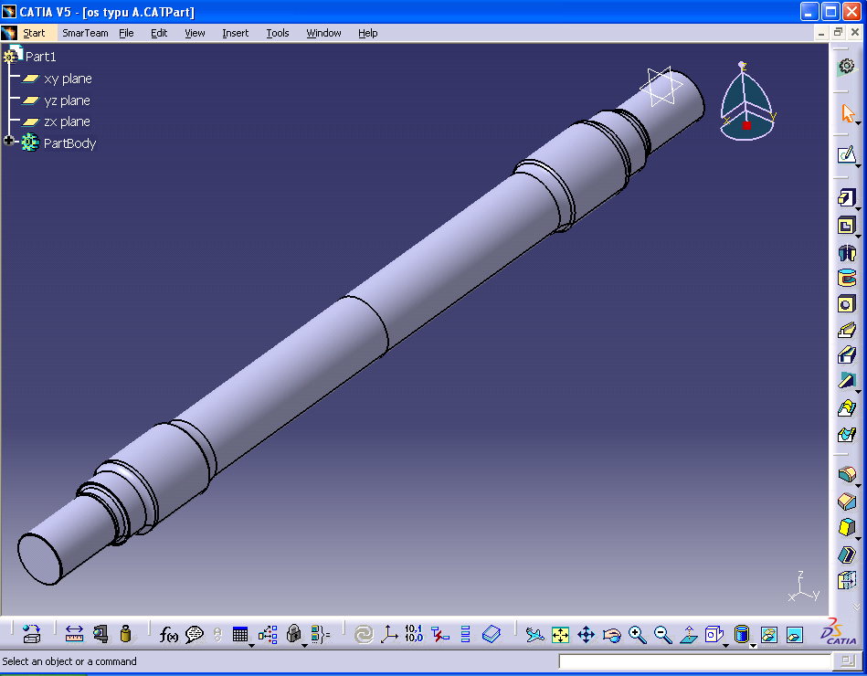Click the Only Current Body icon
Image resolution: width=867 pixels, height=676 pixels.
[465, 635]
